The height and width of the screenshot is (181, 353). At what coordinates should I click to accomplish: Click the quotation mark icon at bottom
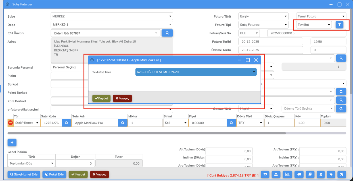pos(265,174)
